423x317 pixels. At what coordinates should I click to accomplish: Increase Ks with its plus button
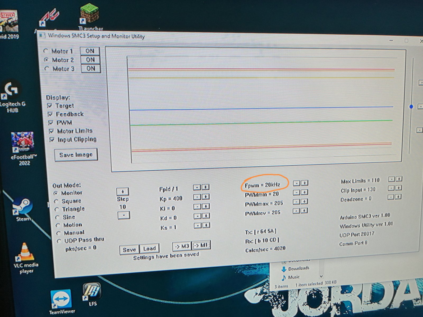pos(206,225)
